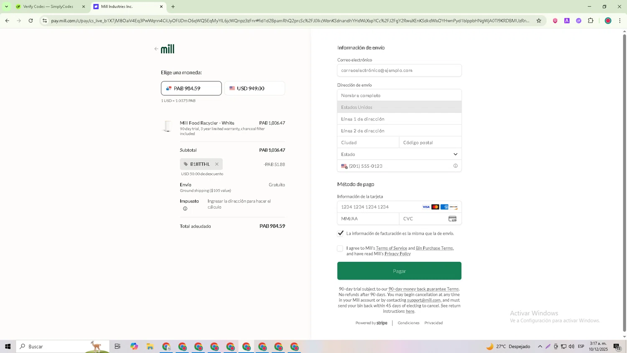The height and width of the screenshot is (353, 627).
Task: Click the MM/AA expiry field
Action: 368,219
